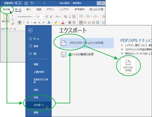Screen dimensions: 152x117
Task: Select 新規 in the backstage sidebar
Action: coord(39,46)
